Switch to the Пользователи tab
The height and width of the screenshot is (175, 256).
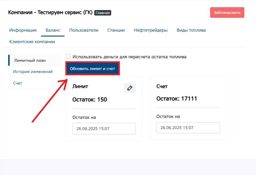(84, 30)
